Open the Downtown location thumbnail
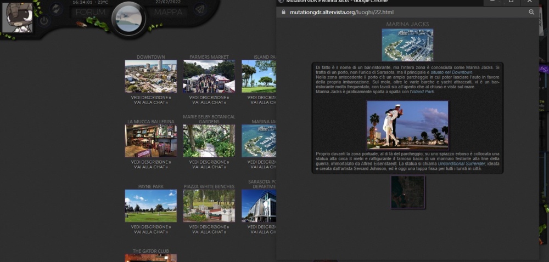 point(151,76)
